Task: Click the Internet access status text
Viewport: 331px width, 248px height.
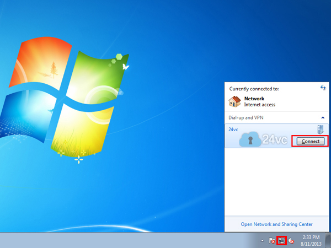Action: coord(260,105)
